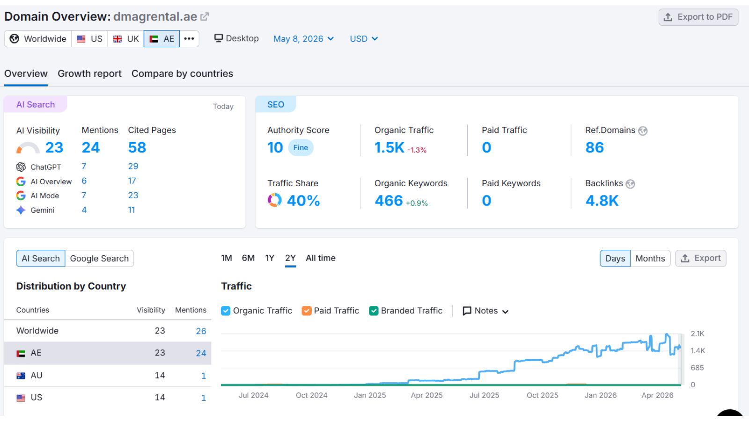Click the AI Search section label
Image resolution: width=749 pixels, height=421 pixels.
point(36,105)
